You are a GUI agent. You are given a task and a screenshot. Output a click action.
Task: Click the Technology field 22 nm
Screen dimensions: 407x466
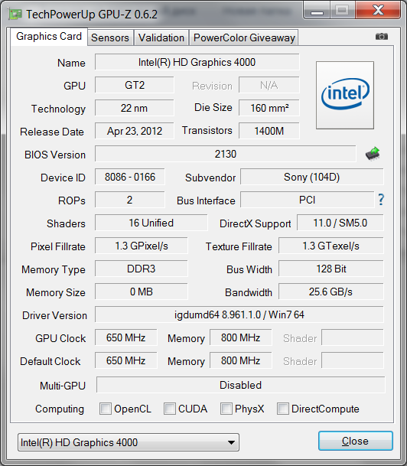[135, 108]
